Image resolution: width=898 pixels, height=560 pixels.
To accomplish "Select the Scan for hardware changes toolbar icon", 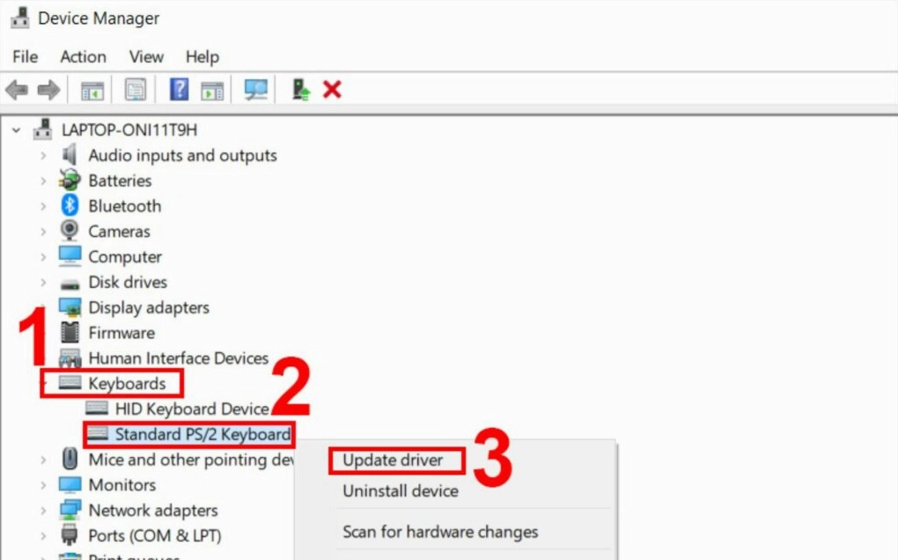I will (x=254, y=89).
